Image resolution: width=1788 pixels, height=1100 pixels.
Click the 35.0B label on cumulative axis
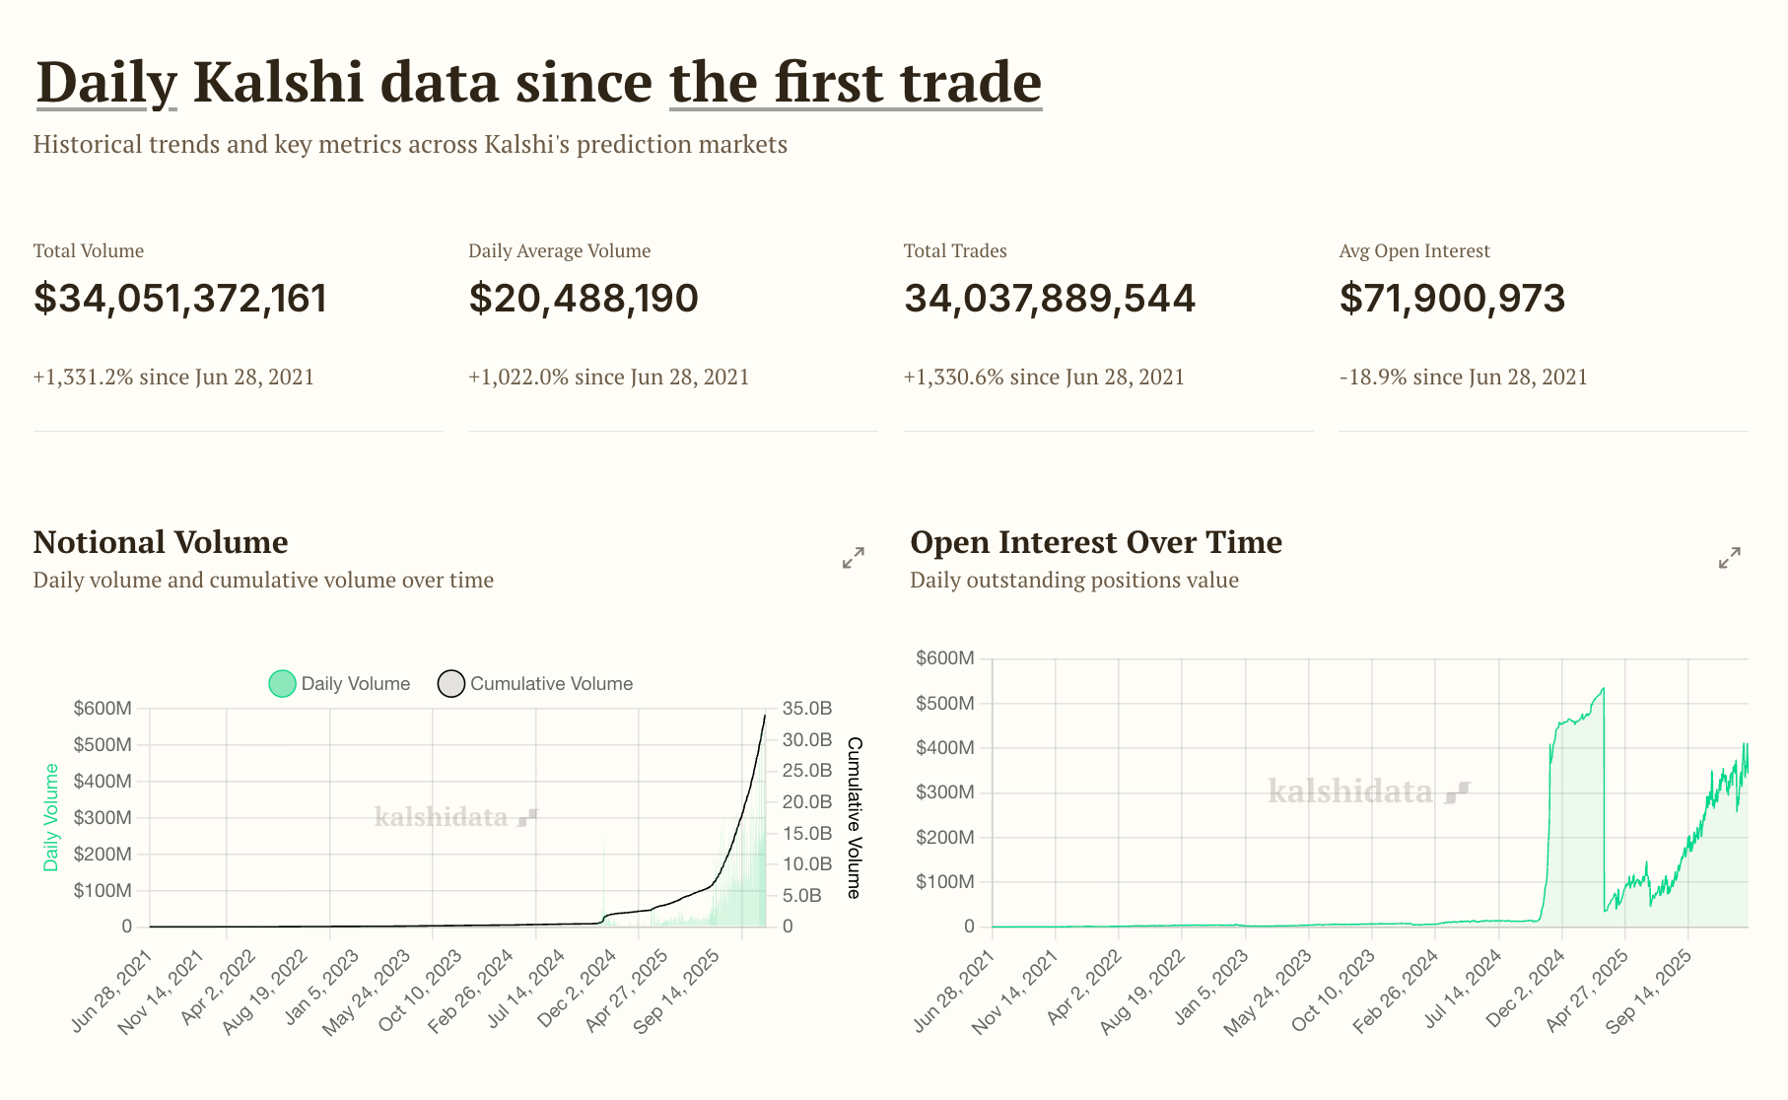point(806,709)
